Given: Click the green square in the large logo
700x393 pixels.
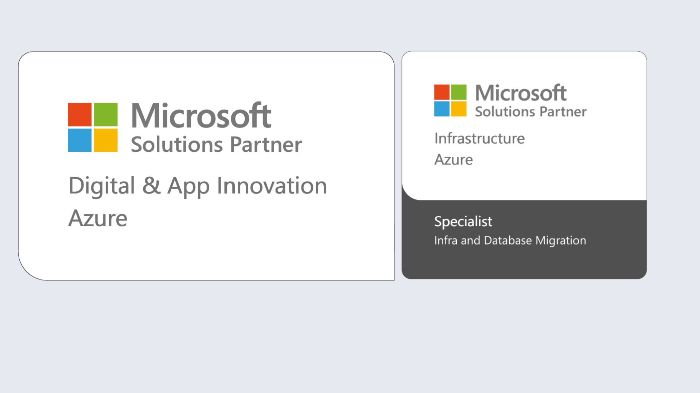Looking at the screenshot, I should pos(106,114).
